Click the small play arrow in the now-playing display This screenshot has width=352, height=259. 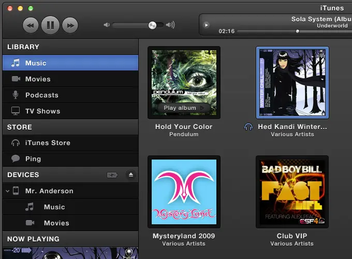tap(207, 25)
